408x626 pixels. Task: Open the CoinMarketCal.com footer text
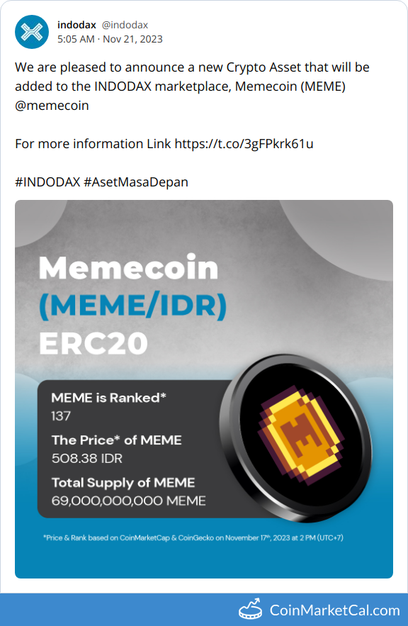click(334, 610)
